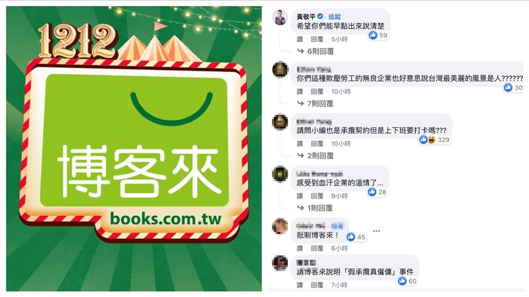Click the blue verified badge beside 黃敬平
This screenshot has width=529, height=297.
(320, 16)
